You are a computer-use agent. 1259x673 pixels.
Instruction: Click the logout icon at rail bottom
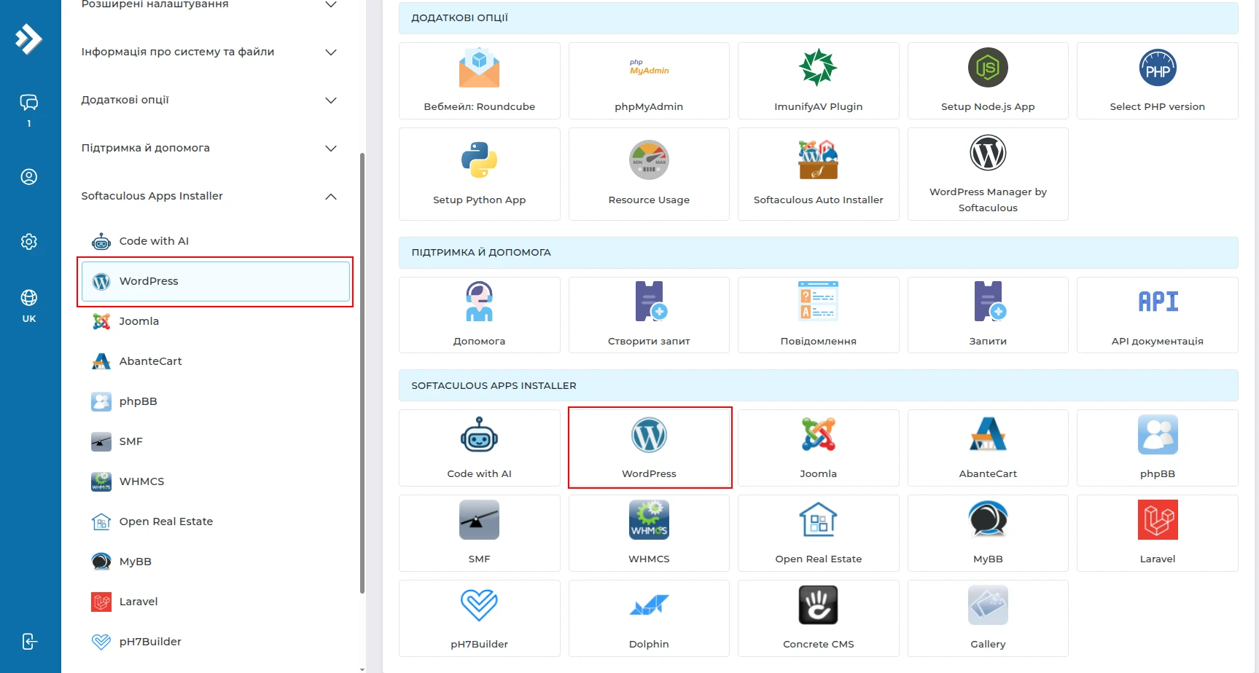point(29,642)
